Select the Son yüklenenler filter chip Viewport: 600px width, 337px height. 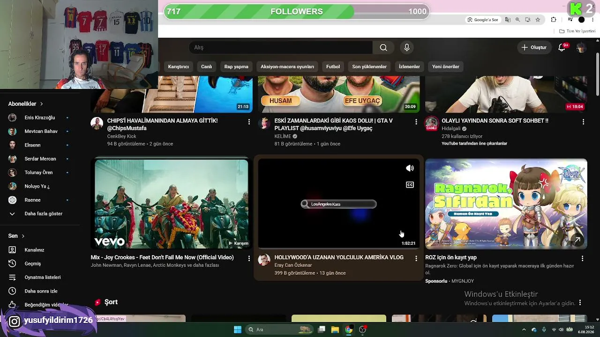coord(369,67)
